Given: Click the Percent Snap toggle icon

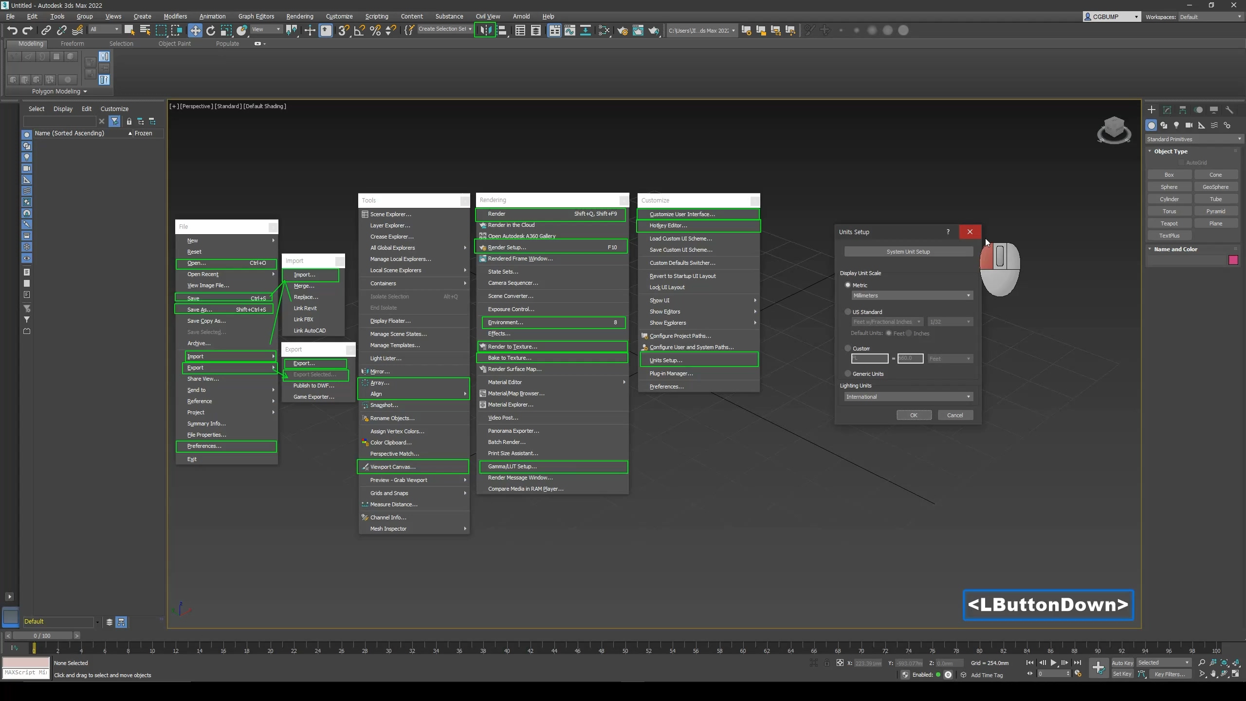Looking at the screenshot, I should (375, 30).
